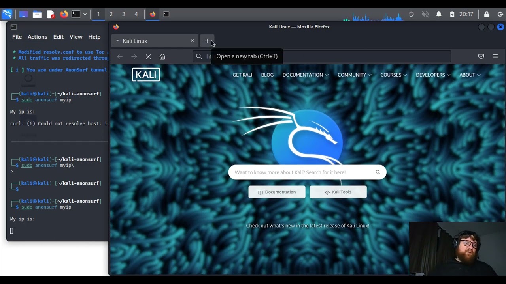Click the magnifier in the Kali search box
Image resolution: width=506 pixels, height=284 pixels.
pos(378,172)
